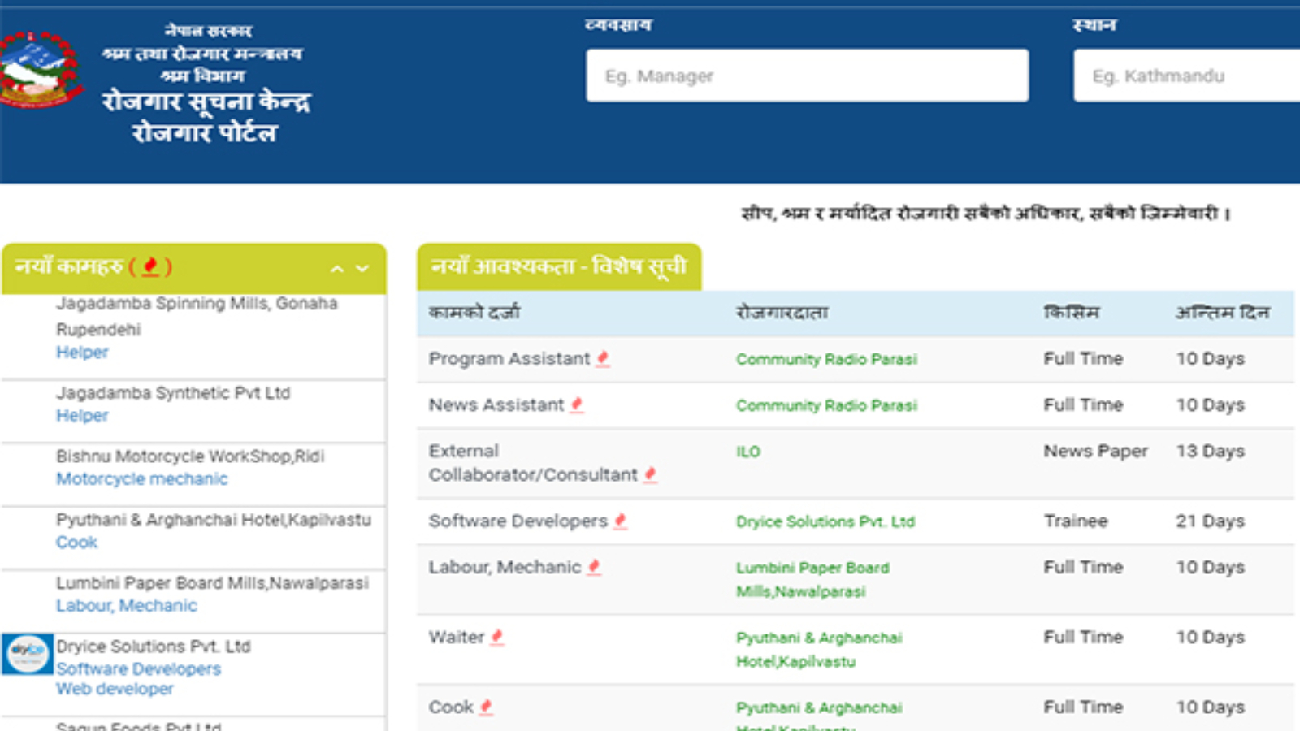1300x731 pixels.
Task: Open Helper job at Jagadamba Synthetic Pvt Ltd
Action: (x=82, y=415)
